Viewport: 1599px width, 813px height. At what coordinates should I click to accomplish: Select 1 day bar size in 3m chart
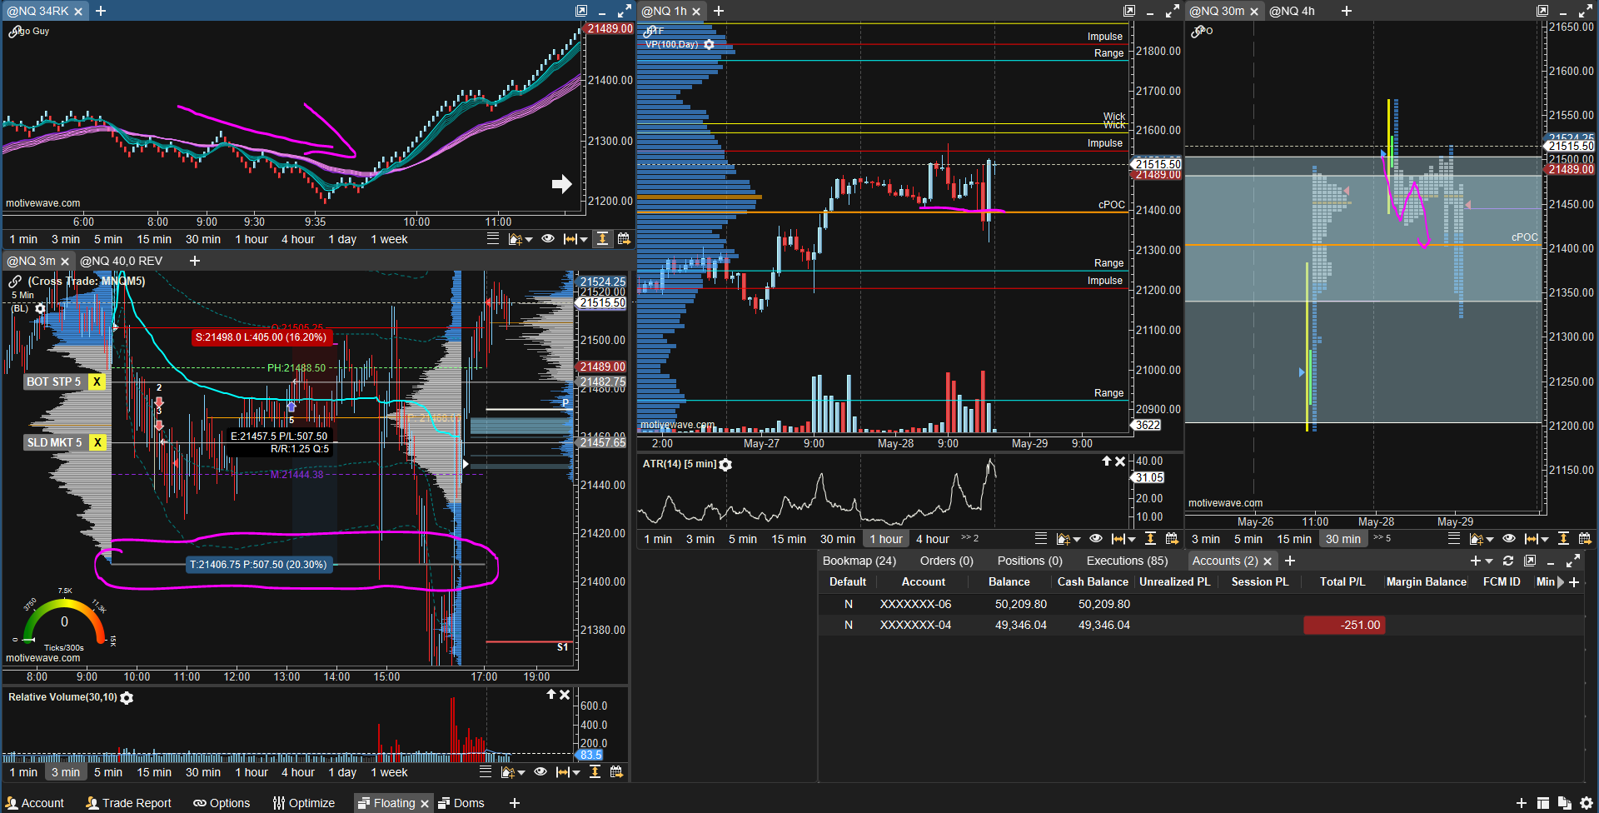[x=342, y=772]
